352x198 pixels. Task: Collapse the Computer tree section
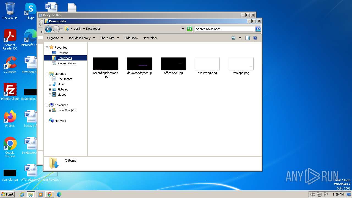(x=47, y=105)
